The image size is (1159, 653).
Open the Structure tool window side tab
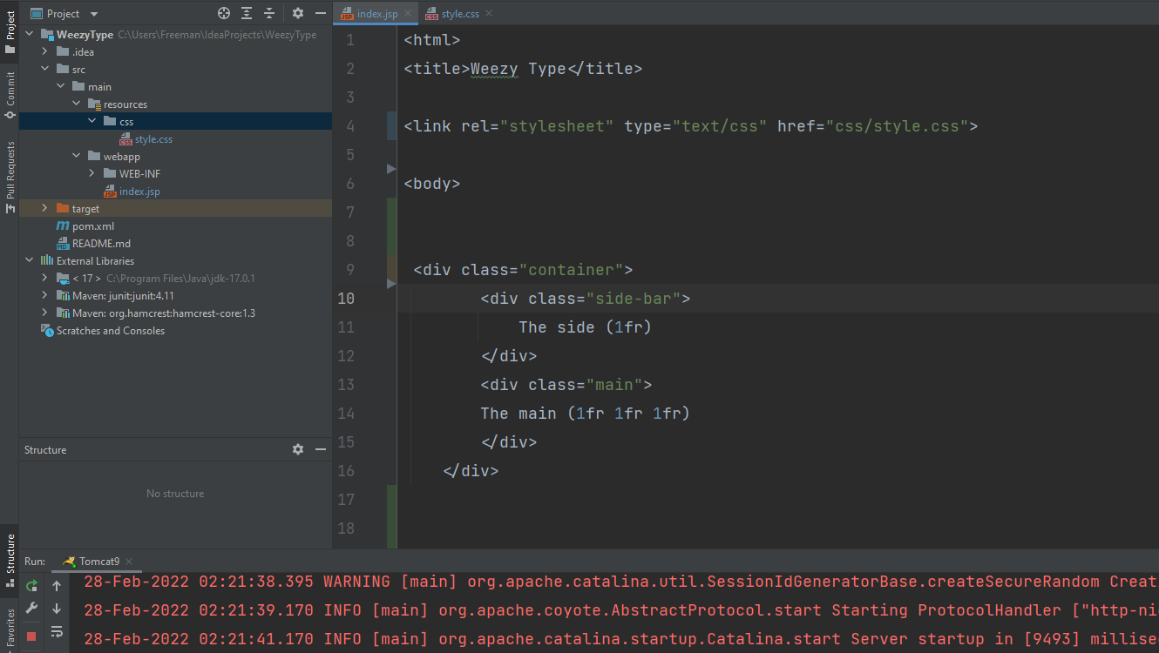10,559
